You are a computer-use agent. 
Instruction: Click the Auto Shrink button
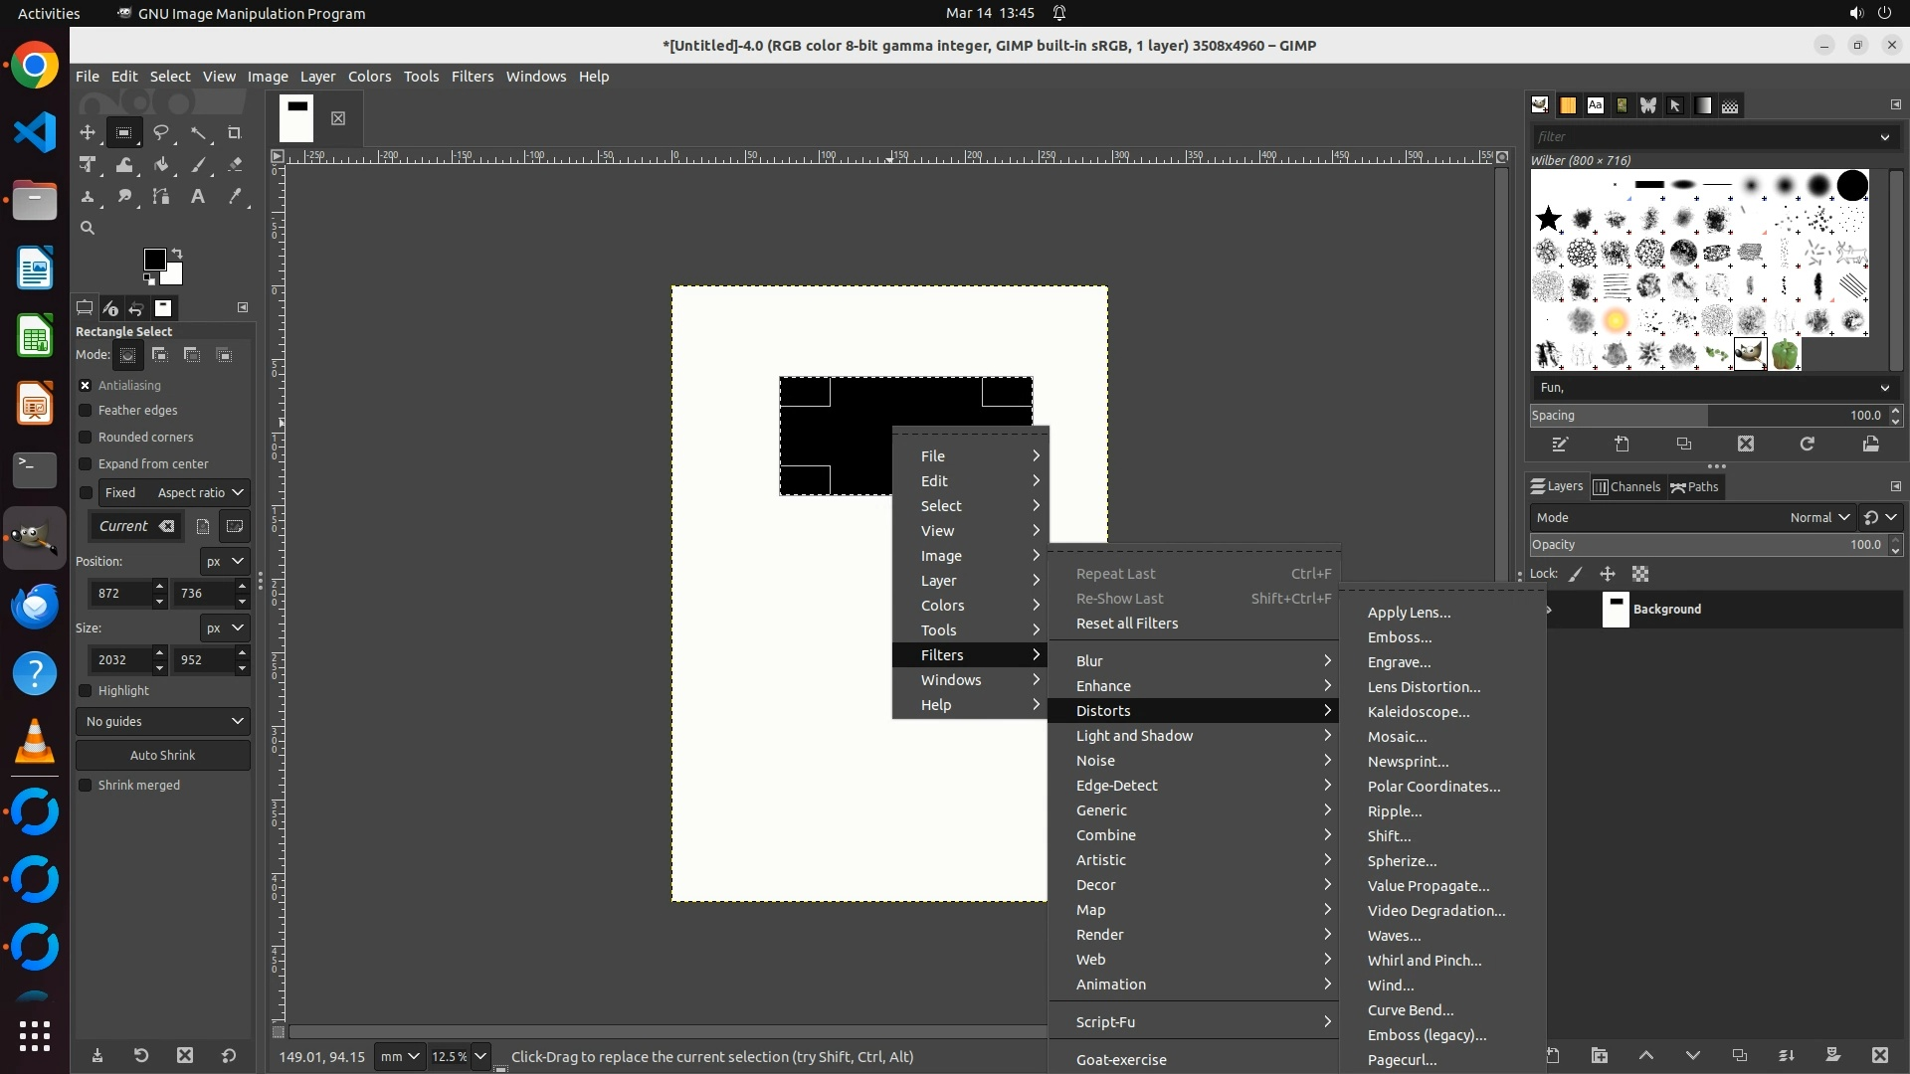click(x=163, y=755)
